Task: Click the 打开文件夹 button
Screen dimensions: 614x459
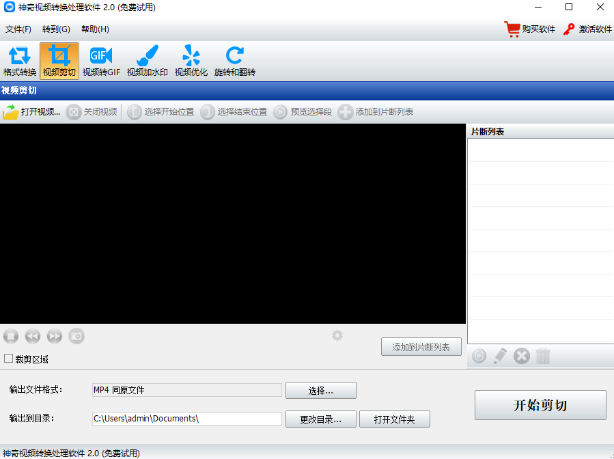Action: click(x=394, y=419)
